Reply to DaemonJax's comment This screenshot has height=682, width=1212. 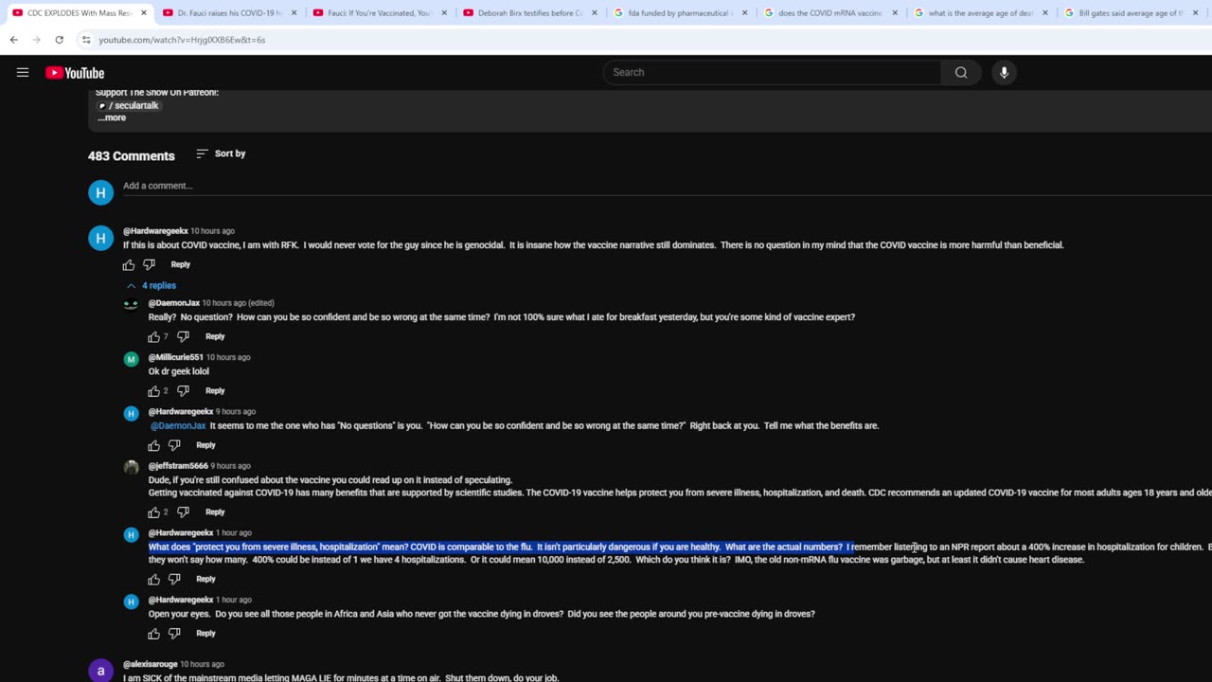point(215,337)
